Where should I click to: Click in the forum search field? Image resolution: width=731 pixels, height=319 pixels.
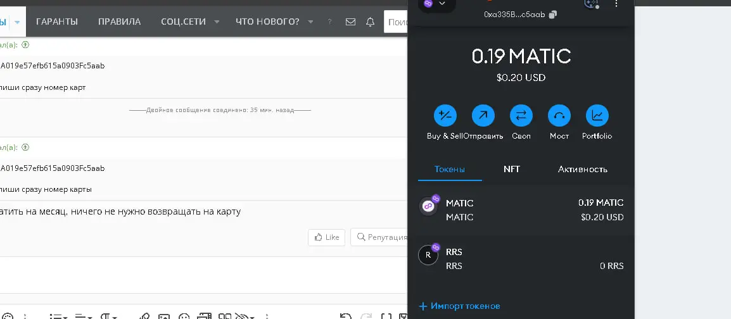pos(396,22)
